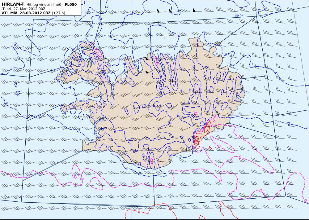
Task: Click the 'IT: þri. 27. Mar. 2012 00Z' line
Action: pos(23,9)
